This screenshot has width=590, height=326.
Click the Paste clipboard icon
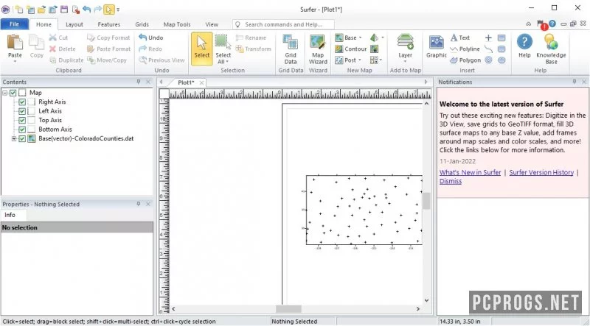(x=15, y=42)
